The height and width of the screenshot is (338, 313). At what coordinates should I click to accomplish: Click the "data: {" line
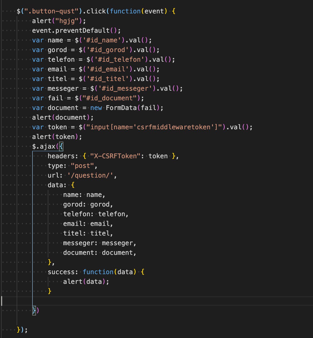pos(61,185)
